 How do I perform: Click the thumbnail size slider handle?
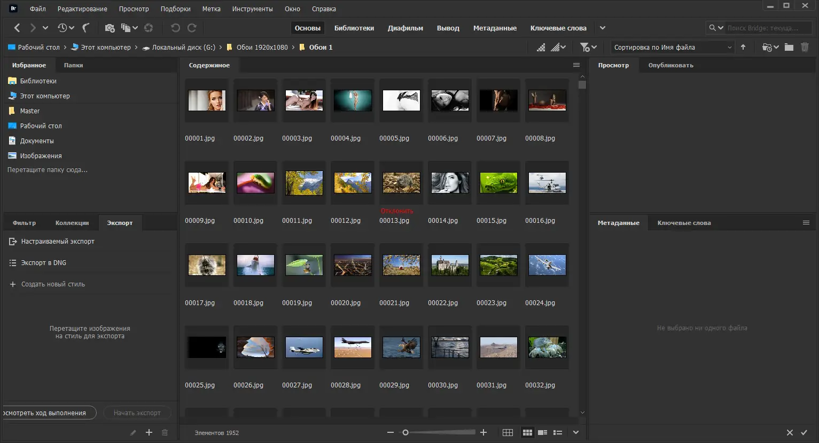(x=405, y=432)
